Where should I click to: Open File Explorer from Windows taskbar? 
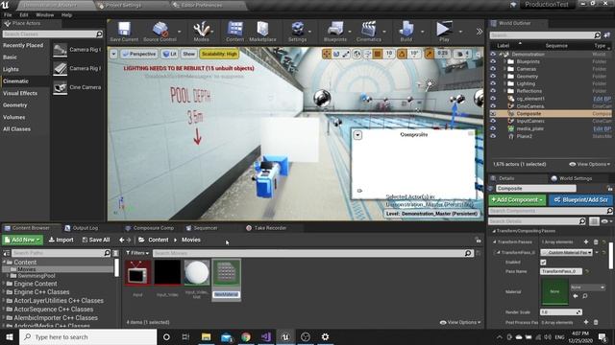pyautogui.click(x=206, y=336)
